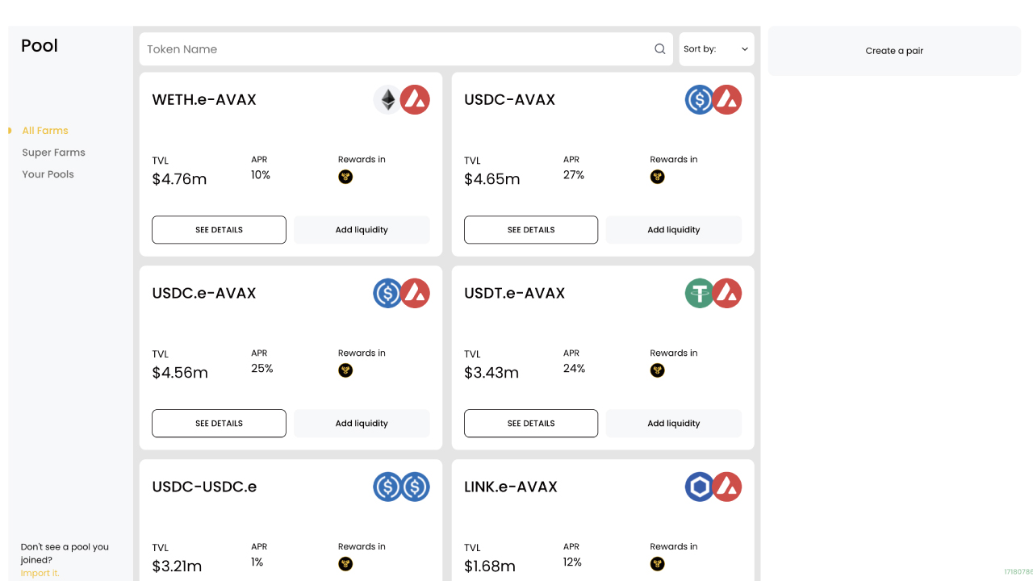The width and height of the screenshot is (1033, 581).
Task: Click the $4.76m TVL value
Action: tap(179, 179)
